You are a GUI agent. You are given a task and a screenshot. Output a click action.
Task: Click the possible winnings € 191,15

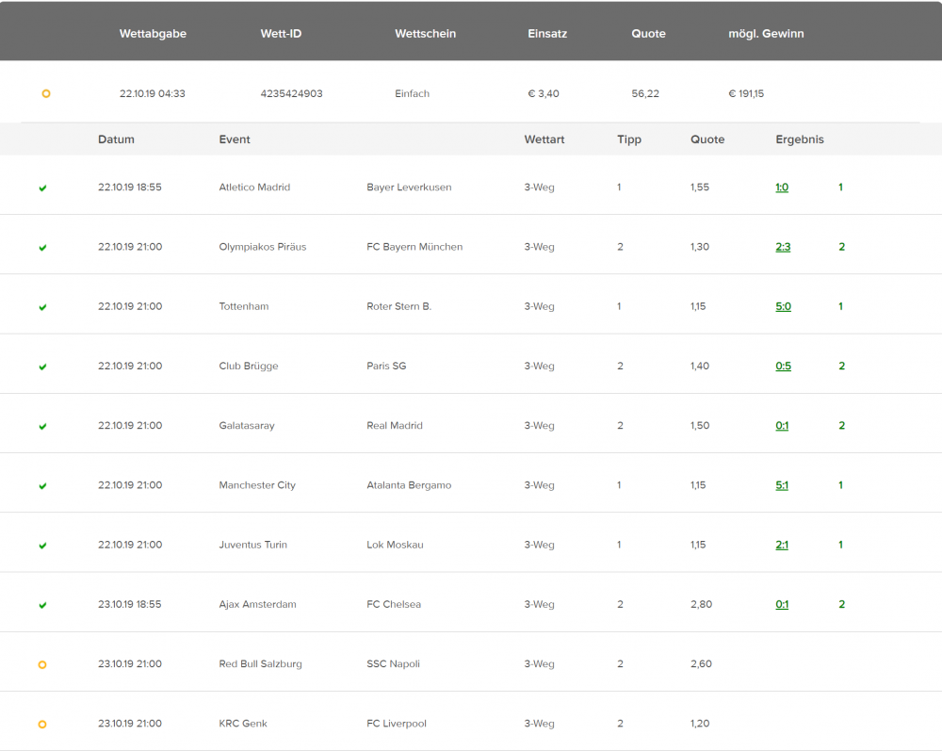(x=746, y=93)
